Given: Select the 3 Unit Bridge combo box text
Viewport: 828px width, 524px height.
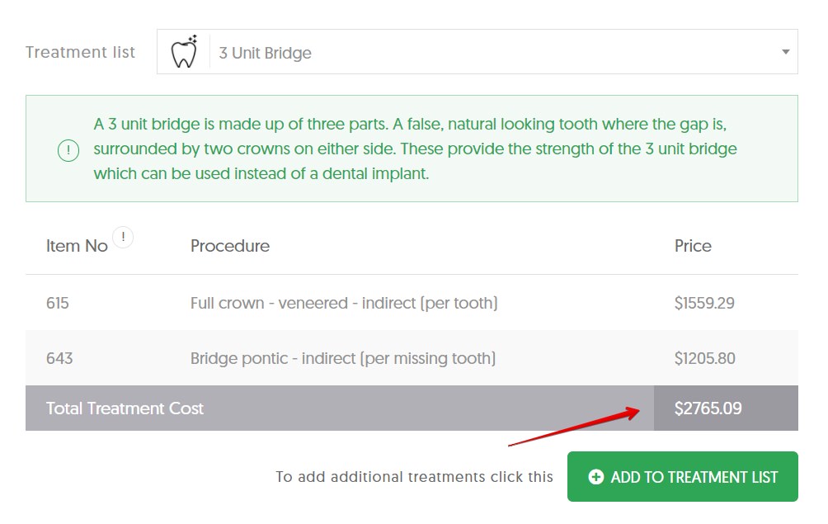Looking at the screenshot, I should coord(266,53).
